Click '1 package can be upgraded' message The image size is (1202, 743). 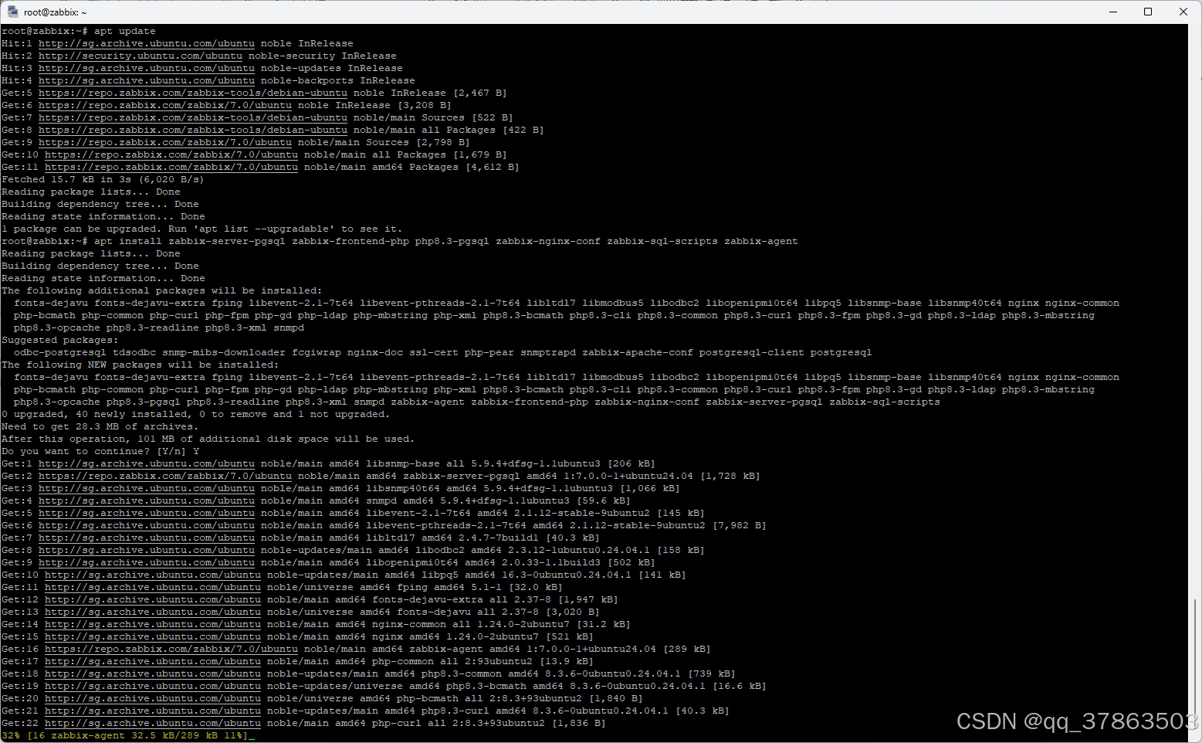point(202,229)
